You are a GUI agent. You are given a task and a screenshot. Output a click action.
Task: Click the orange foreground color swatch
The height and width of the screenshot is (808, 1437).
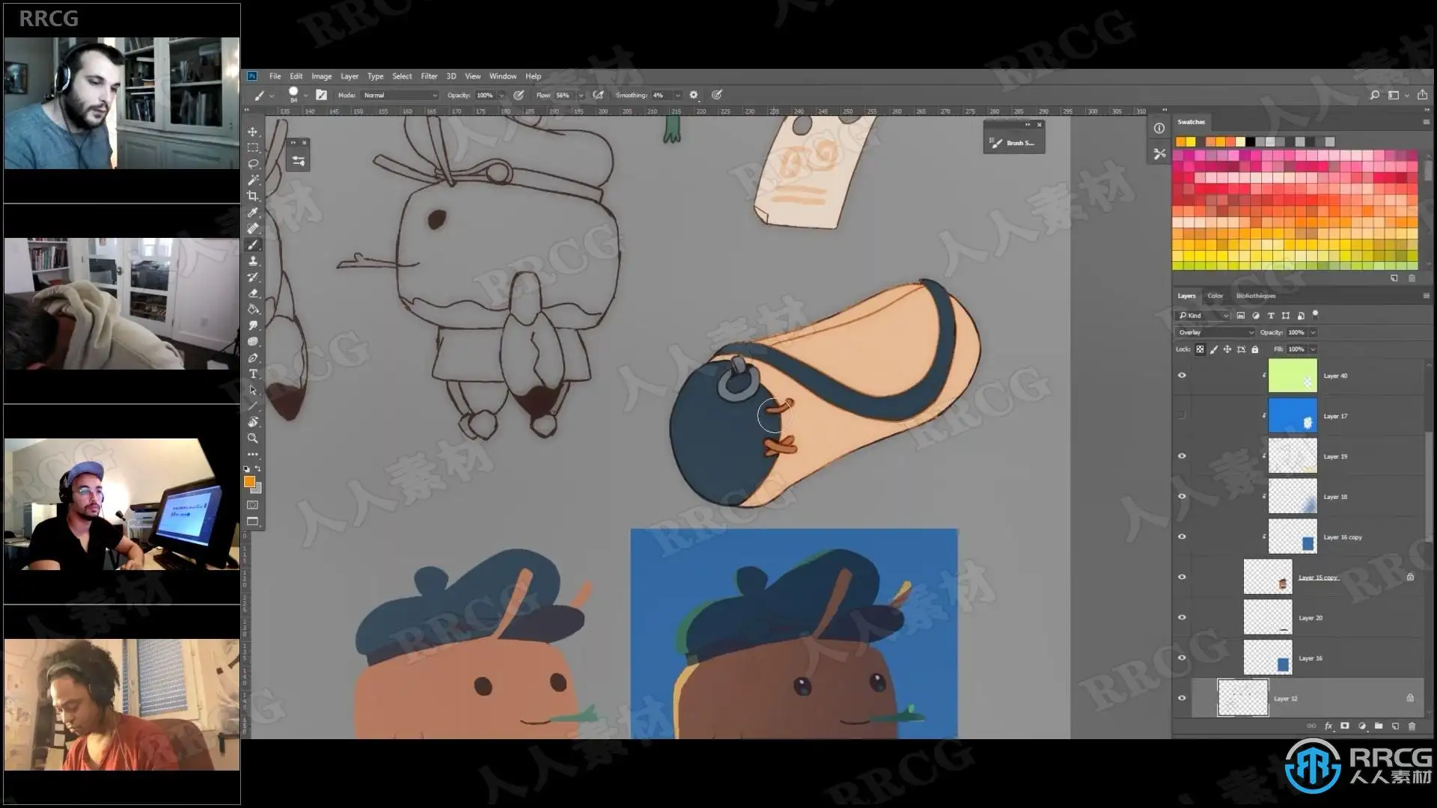click(249, 482)
